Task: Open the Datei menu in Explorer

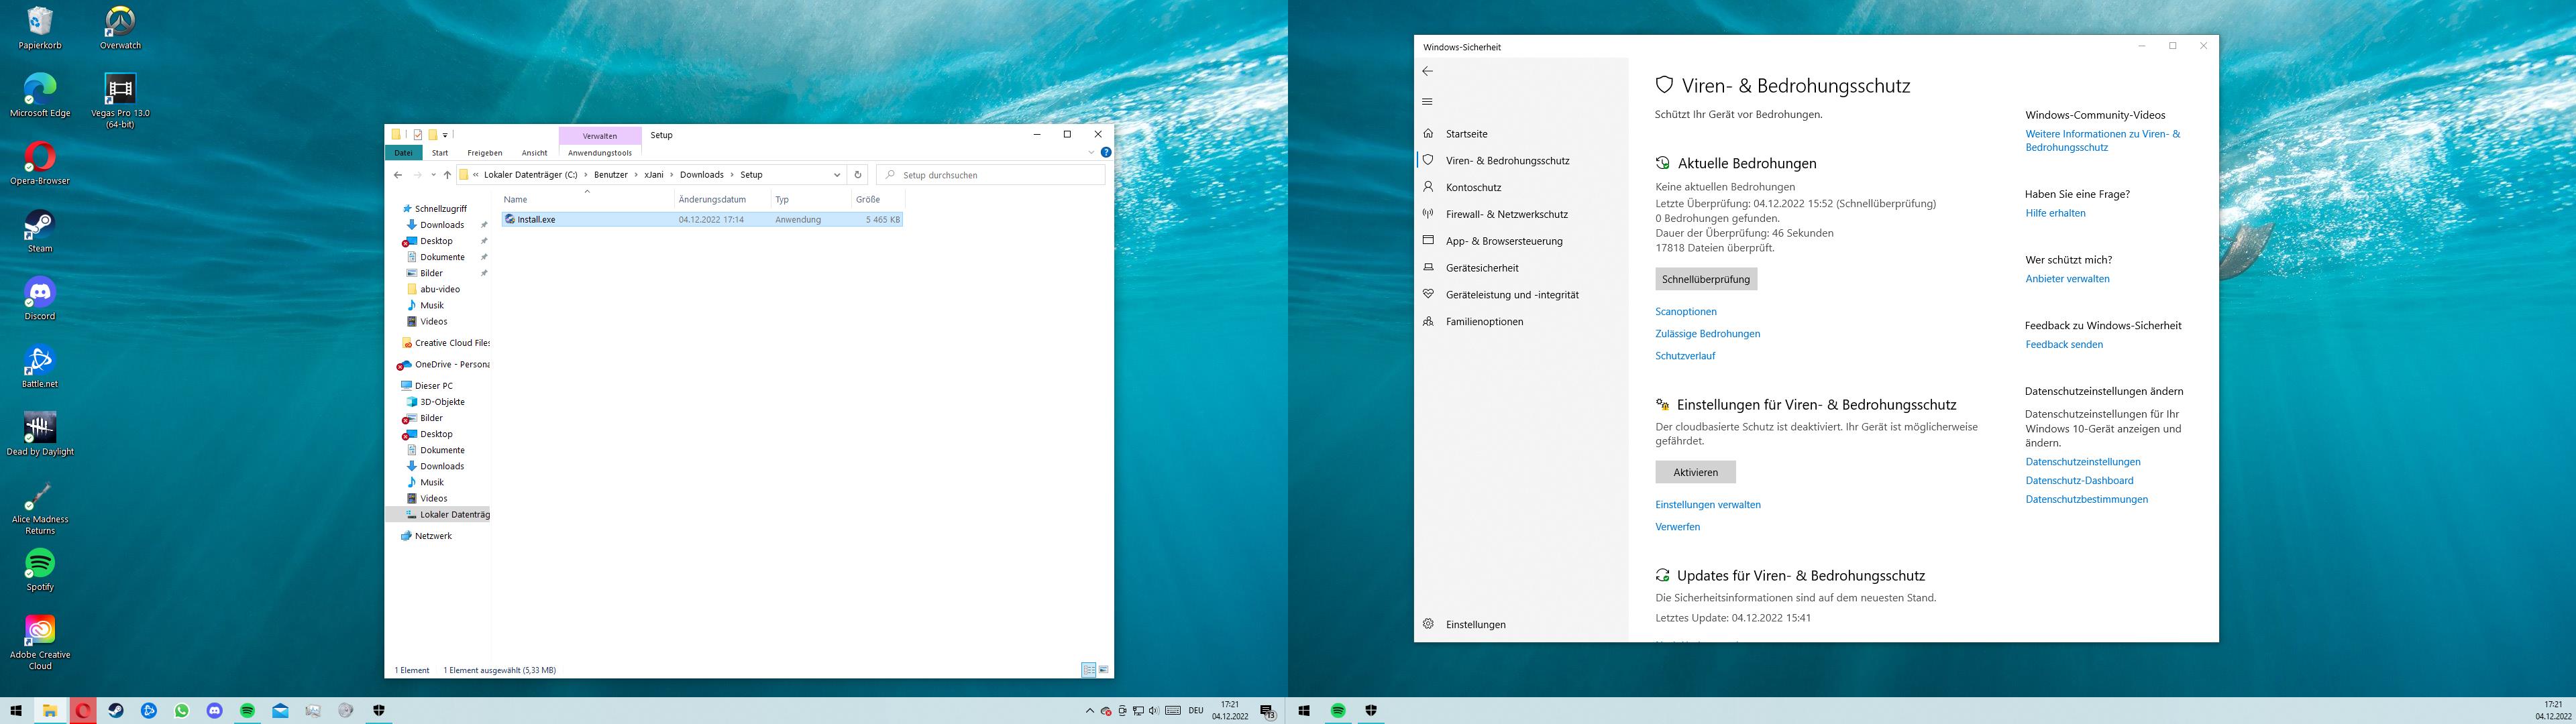Action: point(403,153)
